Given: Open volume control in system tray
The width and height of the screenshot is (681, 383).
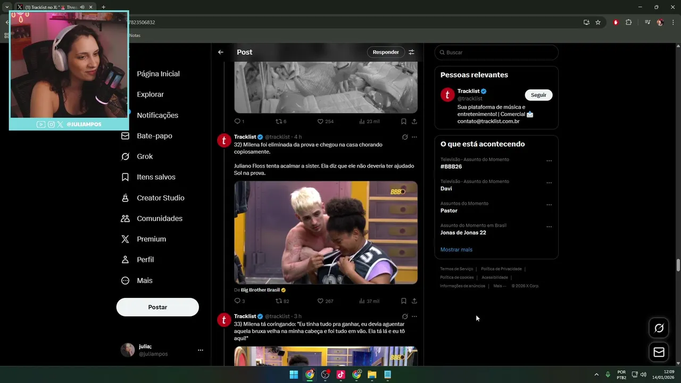Looking at the screenshot, I should 643,374.
